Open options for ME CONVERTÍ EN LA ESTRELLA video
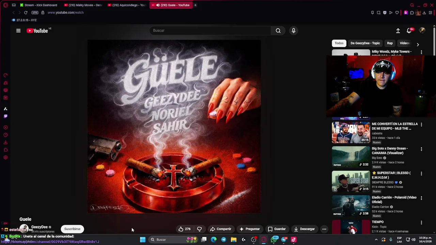Image resolution: width=436 pixels, height=245 pixels. (x=421, y=125)
